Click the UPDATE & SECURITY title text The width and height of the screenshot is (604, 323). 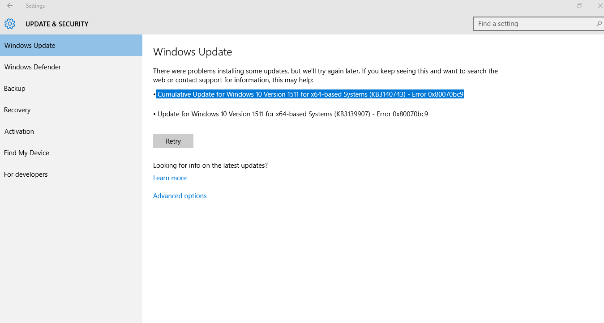tap(57, 24)
